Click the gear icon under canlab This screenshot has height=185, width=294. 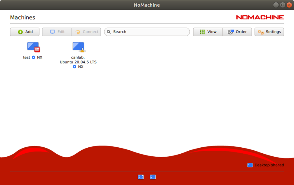point(74,67)
